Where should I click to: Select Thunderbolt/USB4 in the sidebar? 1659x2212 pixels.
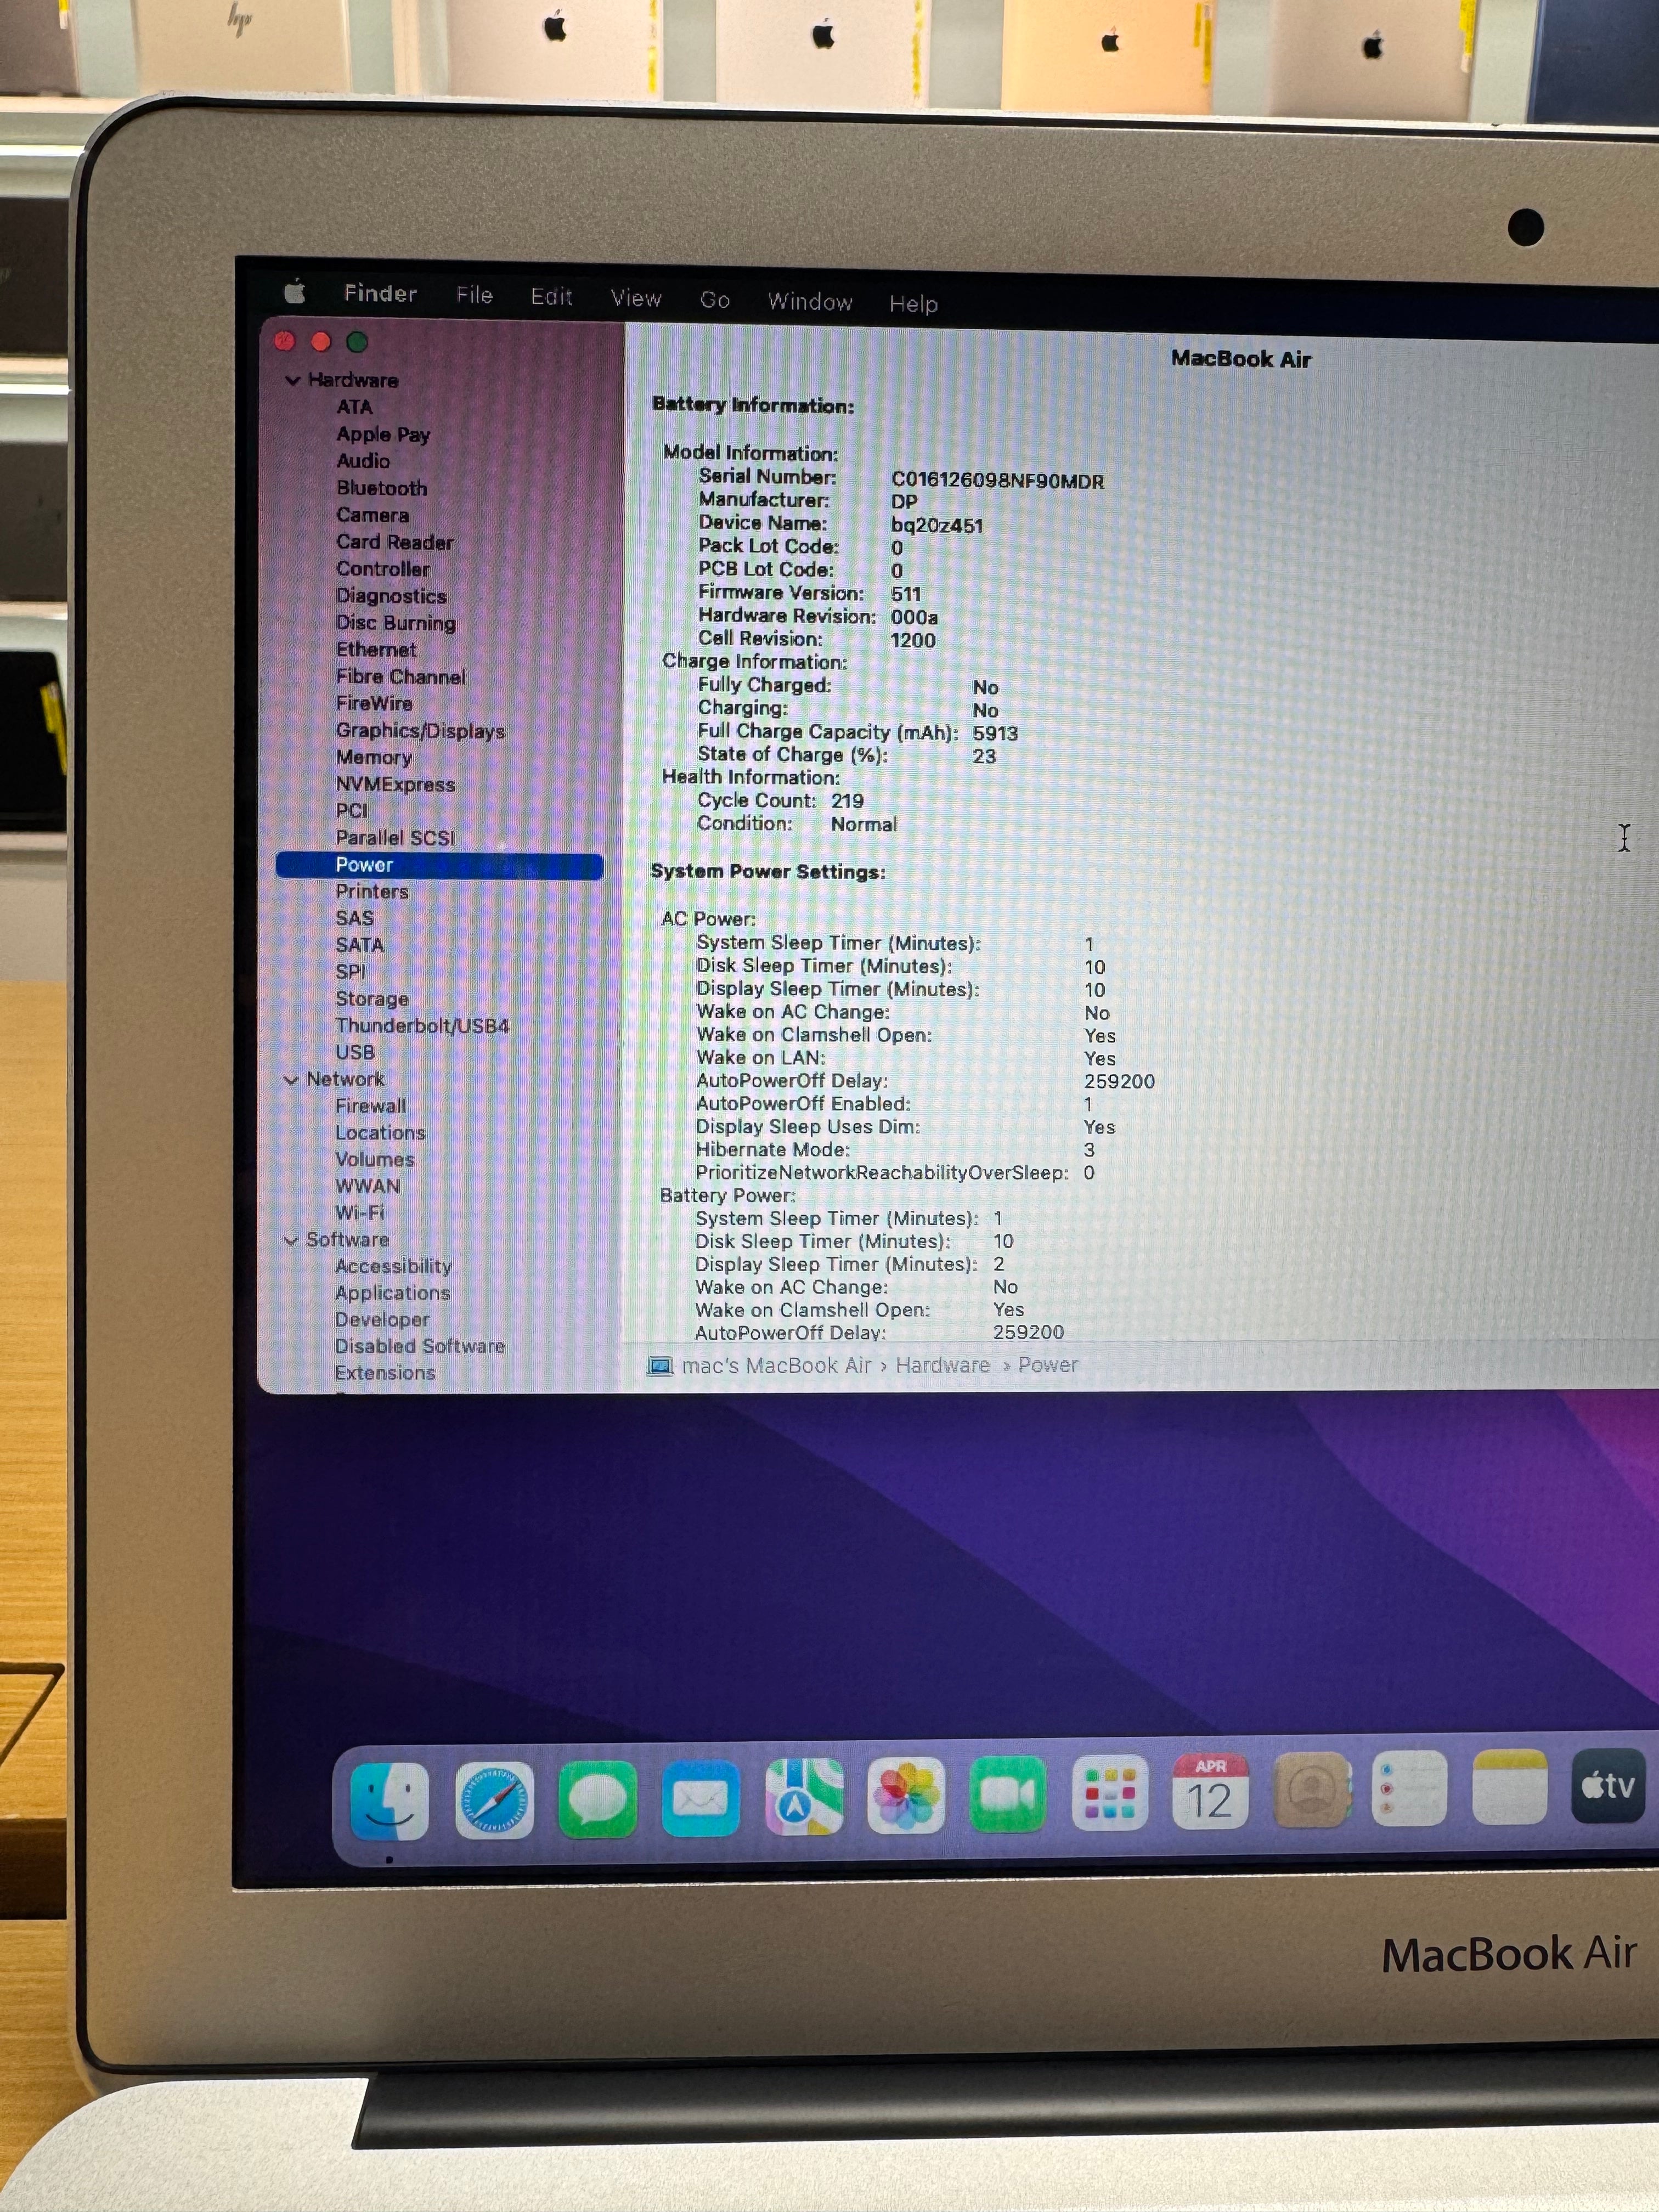pos(422,1026)
